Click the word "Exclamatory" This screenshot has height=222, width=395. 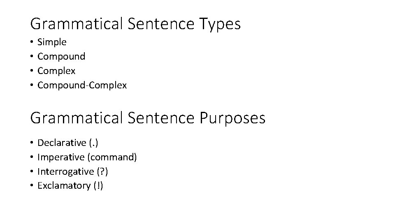pos(64,186)
